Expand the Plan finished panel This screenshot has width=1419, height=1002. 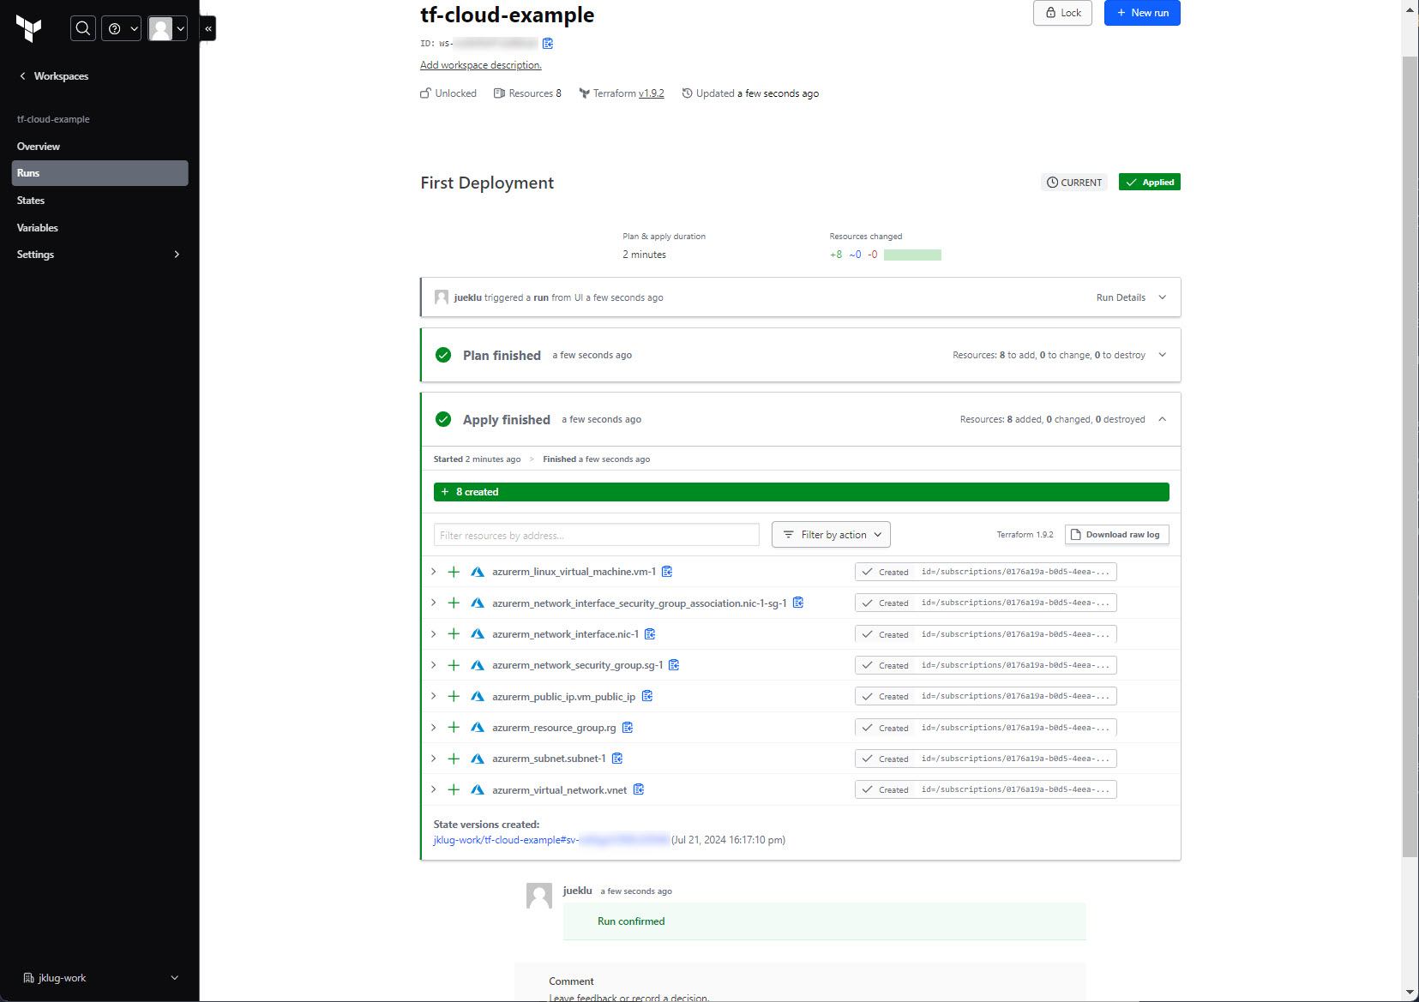[1162, 355]
